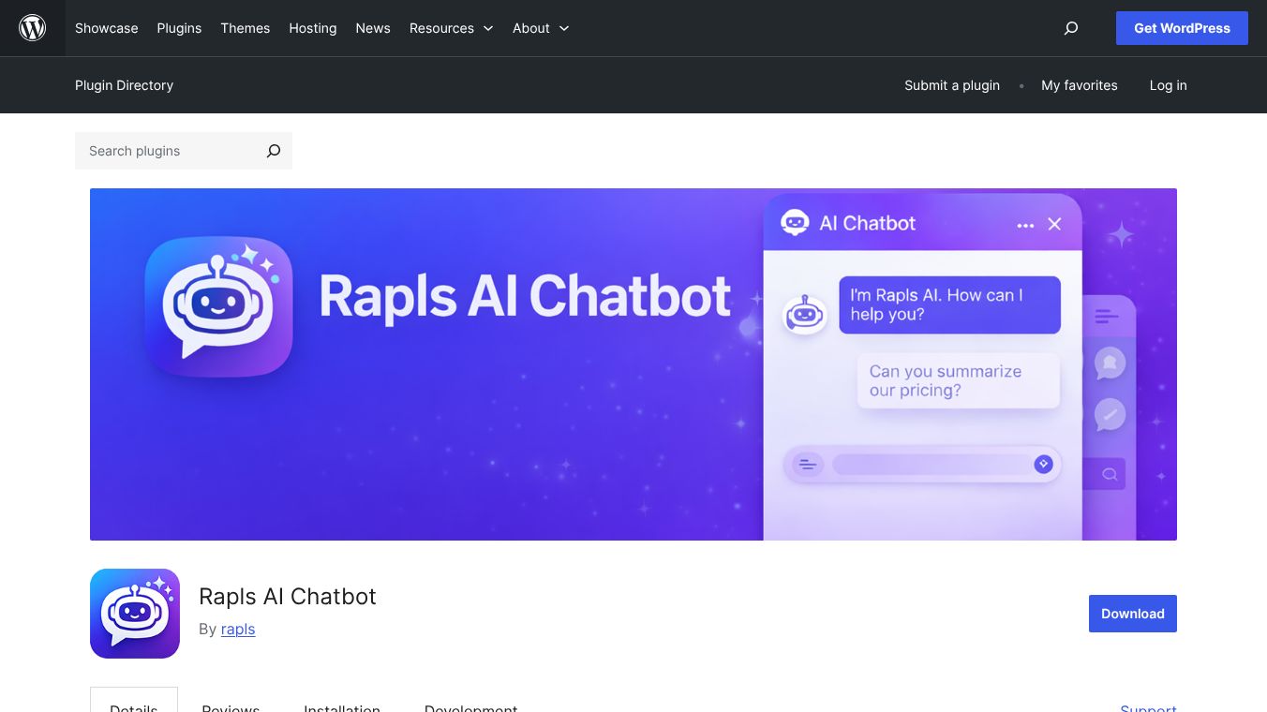1267x712 pixels.
Task: Click the Rapls AI Chatbot banner image
Action: pos(633,364)
